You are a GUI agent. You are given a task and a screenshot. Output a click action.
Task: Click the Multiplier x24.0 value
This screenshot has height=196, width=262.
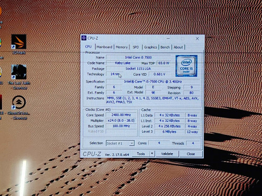[x=121, y=121]
